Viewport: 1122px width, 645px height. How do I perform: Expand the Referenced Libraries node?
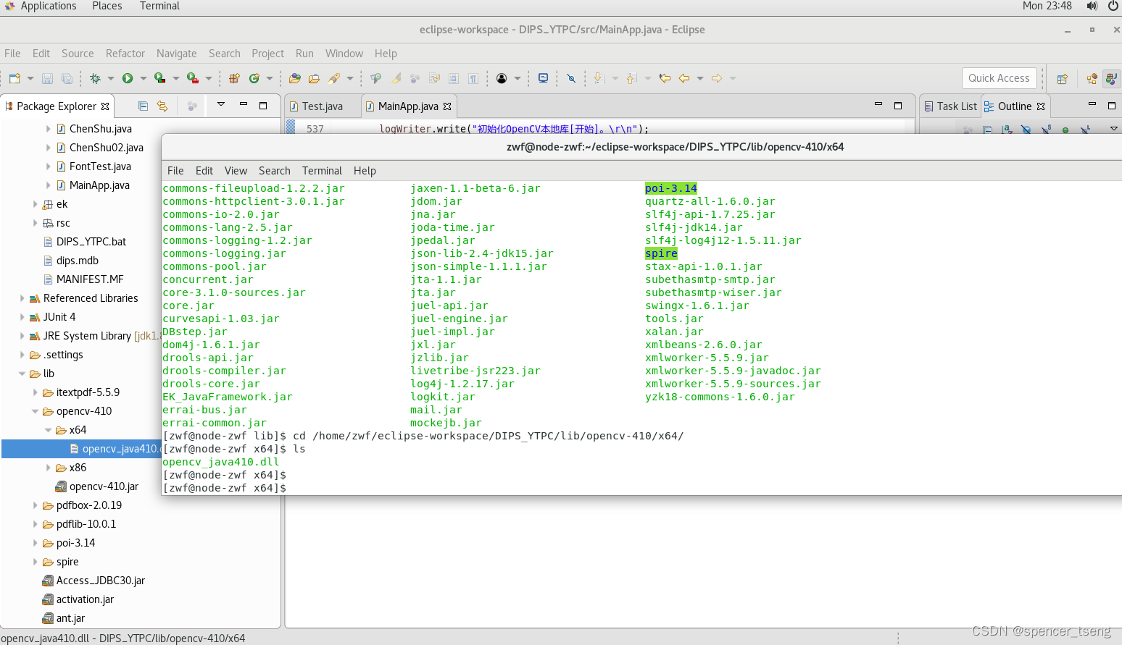pos(21,298)
